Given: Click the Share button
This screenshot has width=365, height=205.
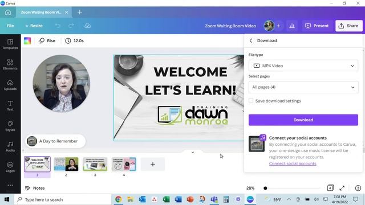Looking at the screenshot, I should [x=348, y=26].
